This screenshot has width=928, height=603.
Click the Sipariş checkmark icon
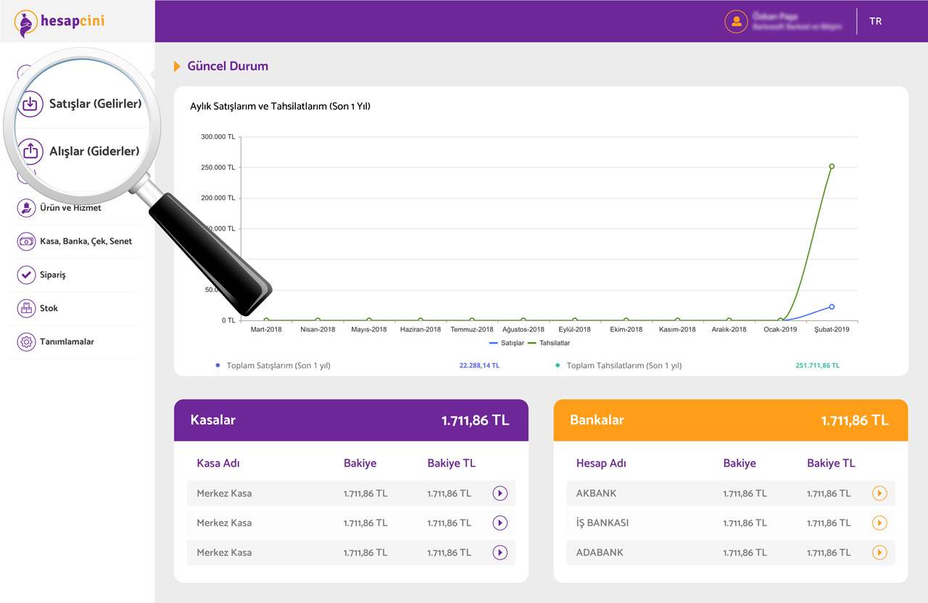click(27, 275)
